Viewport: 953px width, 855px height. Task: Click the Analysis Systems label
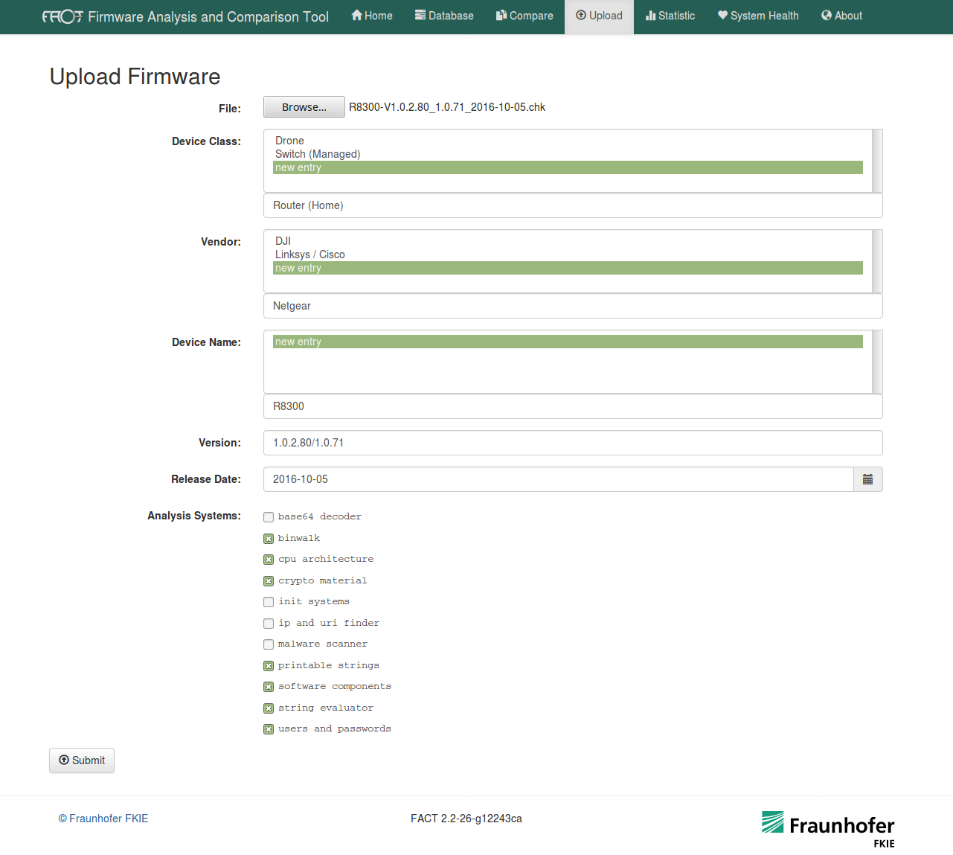194,516
